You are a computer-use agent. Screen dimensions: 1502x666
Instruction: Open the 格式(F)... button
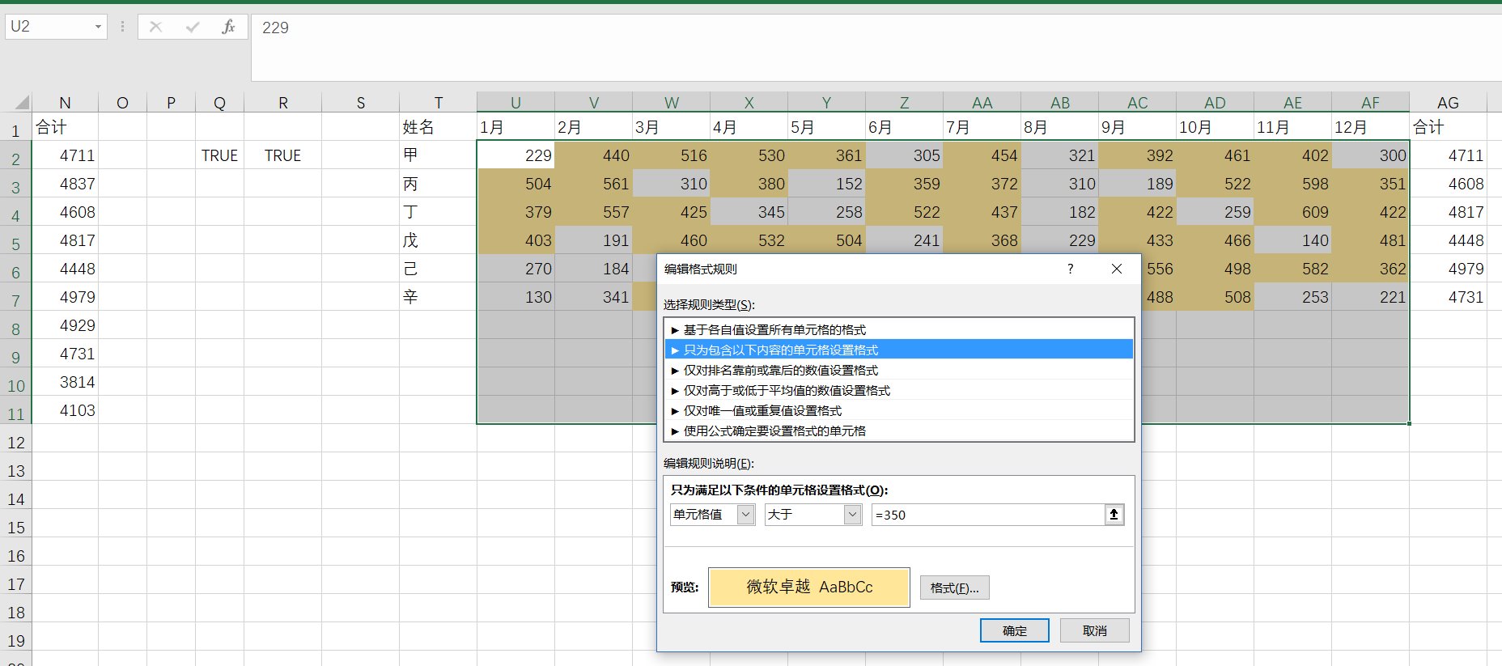click(x=954, y=588)
